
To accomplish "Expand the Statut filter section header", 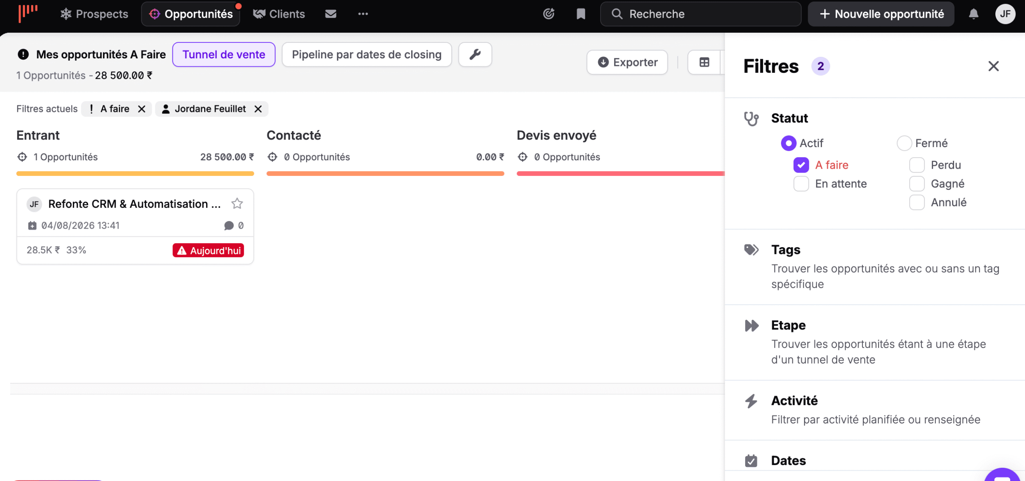I will (x=789, y=118).
